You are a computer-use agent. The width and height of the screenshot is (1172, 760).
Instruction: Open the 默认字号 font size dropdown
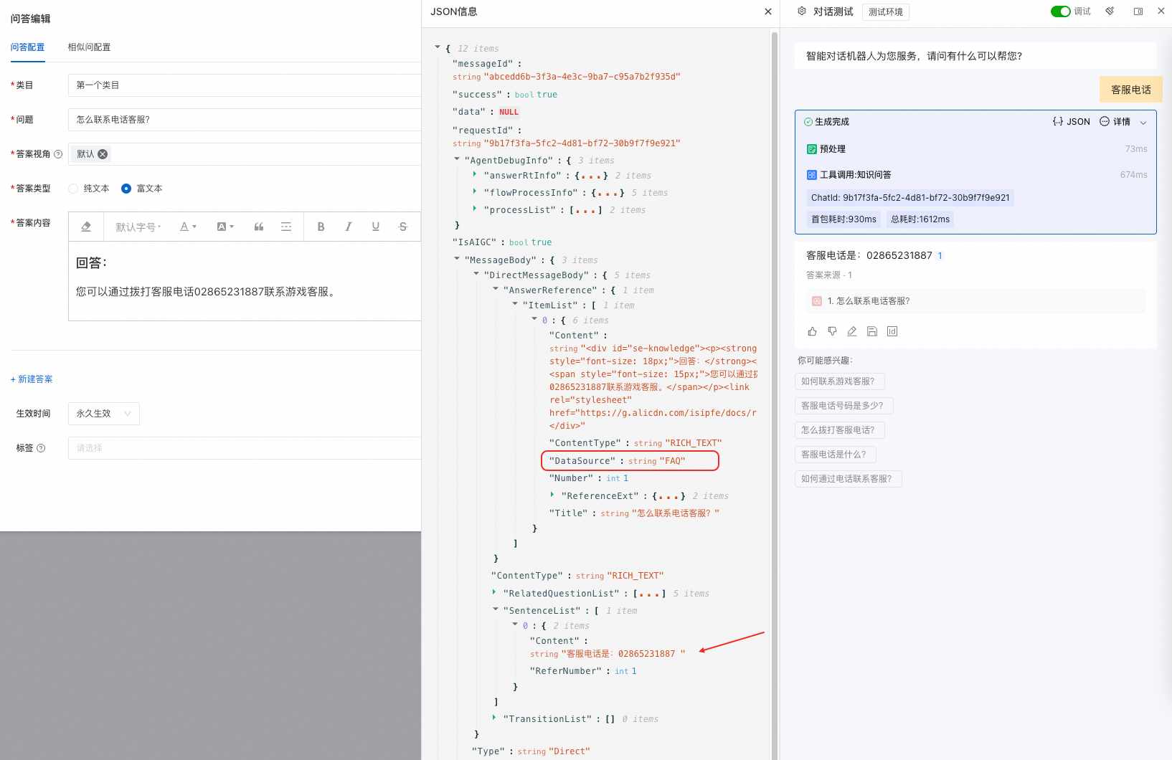click(138, 227)
